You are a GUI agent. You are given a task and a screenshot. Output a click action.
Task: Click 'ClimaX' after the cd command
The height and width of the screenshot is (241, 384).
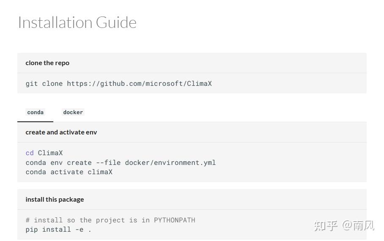(x=50, y=153)
